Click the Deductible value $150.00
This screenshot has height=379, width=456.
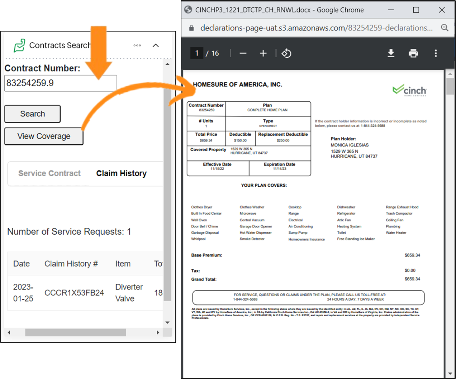click(240, 140)
